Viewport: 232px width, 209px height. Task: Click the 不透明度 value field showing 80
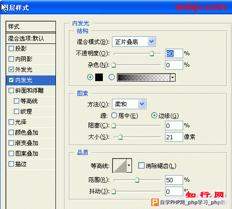tap(174, 53)
